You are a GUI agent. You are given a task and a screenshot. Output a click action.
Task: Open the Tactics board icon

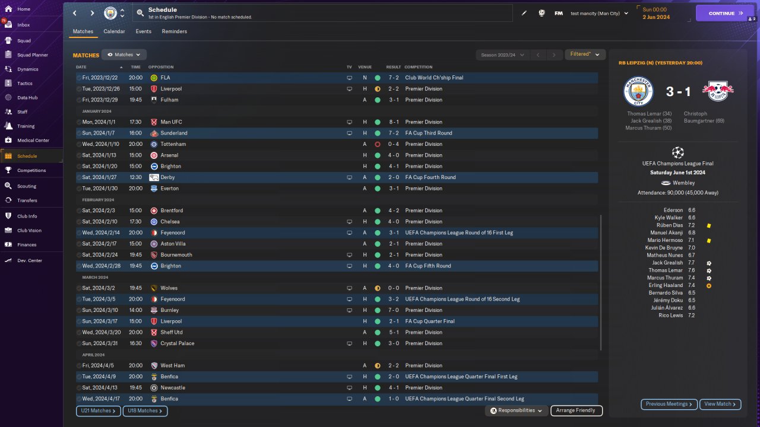(8, 84)
